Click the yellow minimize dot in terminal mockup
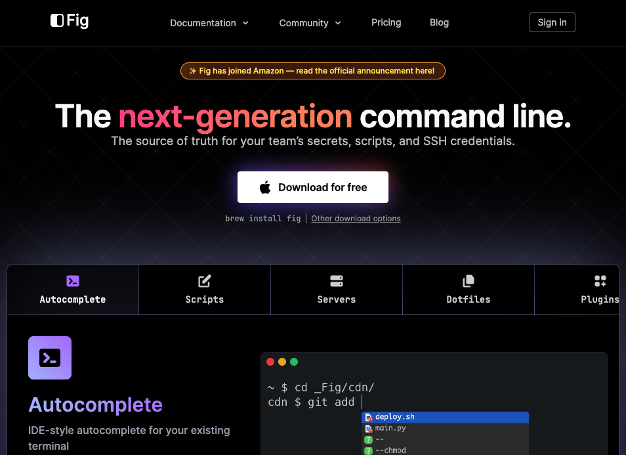 282,362
